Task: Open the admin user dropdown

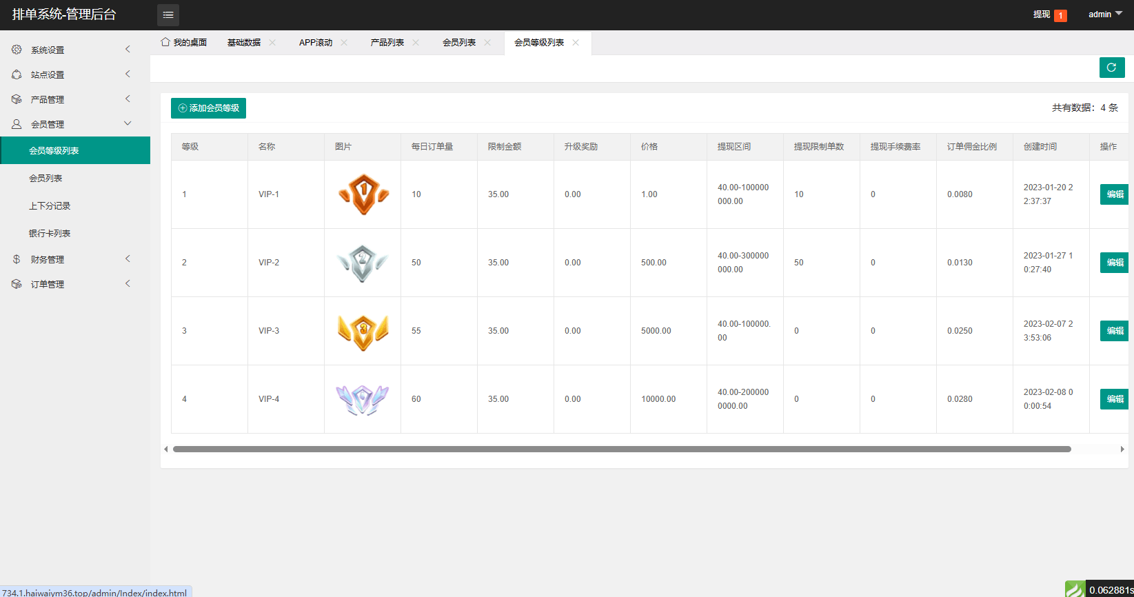Action: (1105, 14)
